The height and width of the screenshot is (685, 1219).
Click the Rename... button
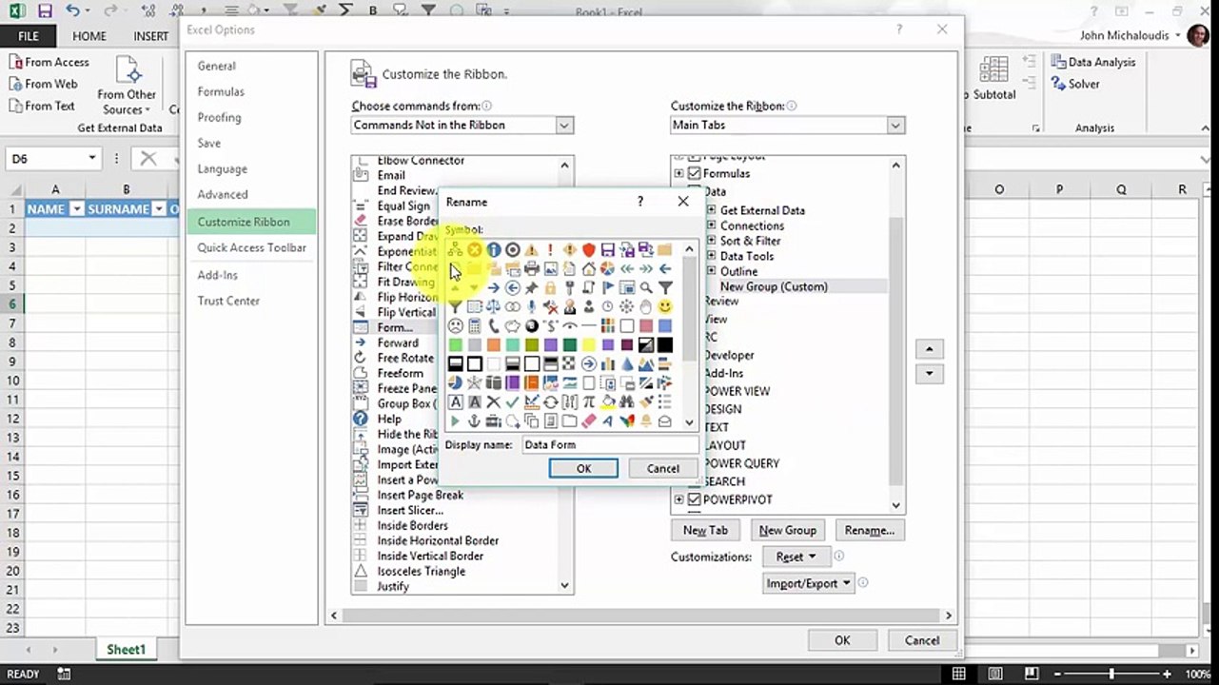point(869,530)
